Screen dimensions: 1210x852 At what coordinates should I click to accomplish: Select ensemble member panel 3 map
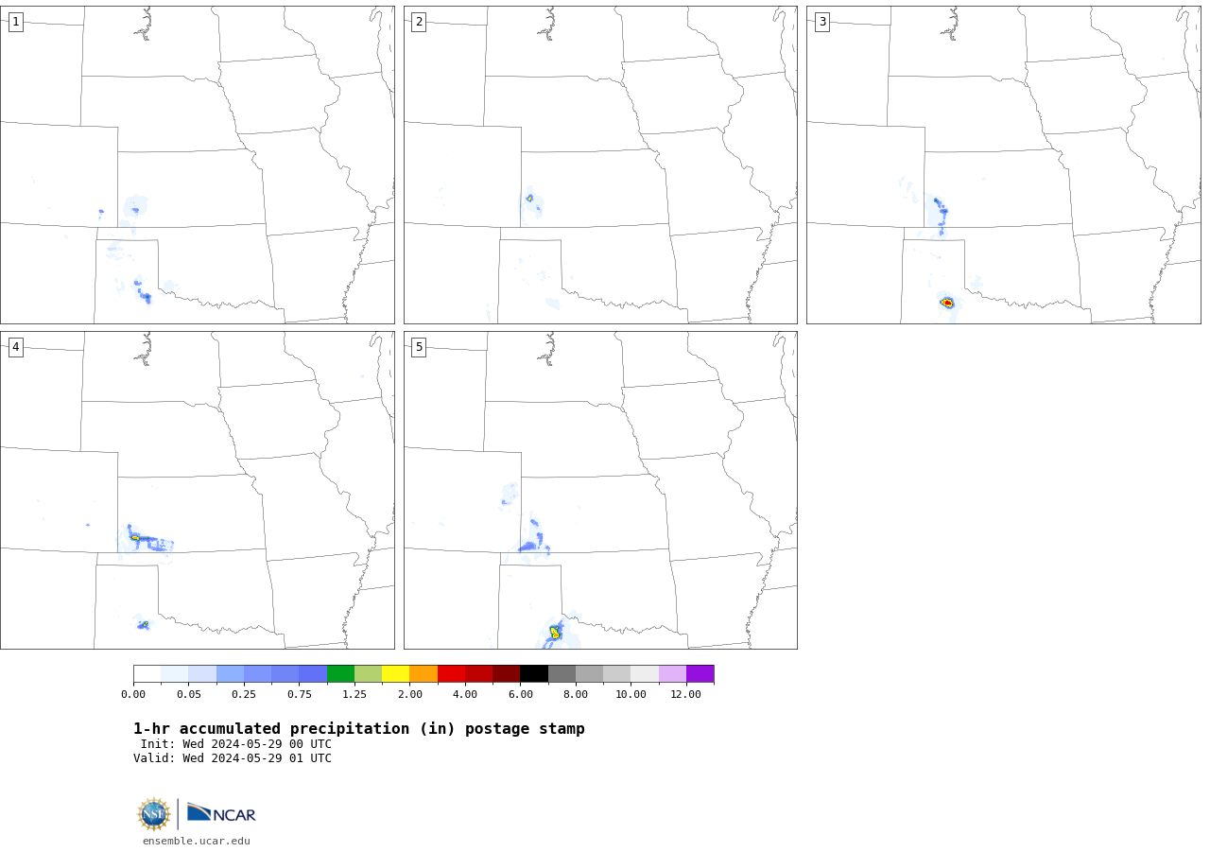click(1004, 165)
